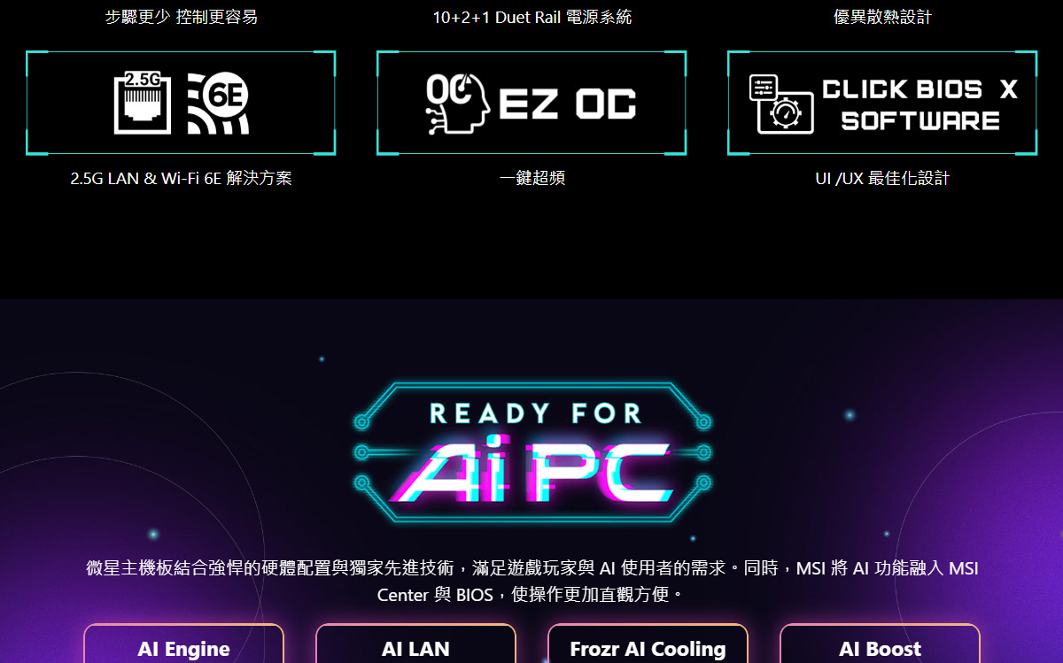Click the MSI Center 與 BIOS description paragraph
The height and width of the screenshot is (663, 1063).
[532, 581]
